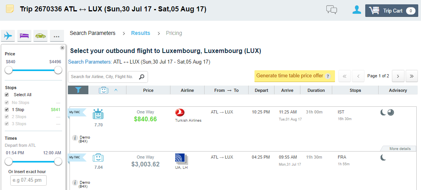421x190 pixels.
Task: Toggle the filter funnel icon
Action: click(x=78, y=90)
